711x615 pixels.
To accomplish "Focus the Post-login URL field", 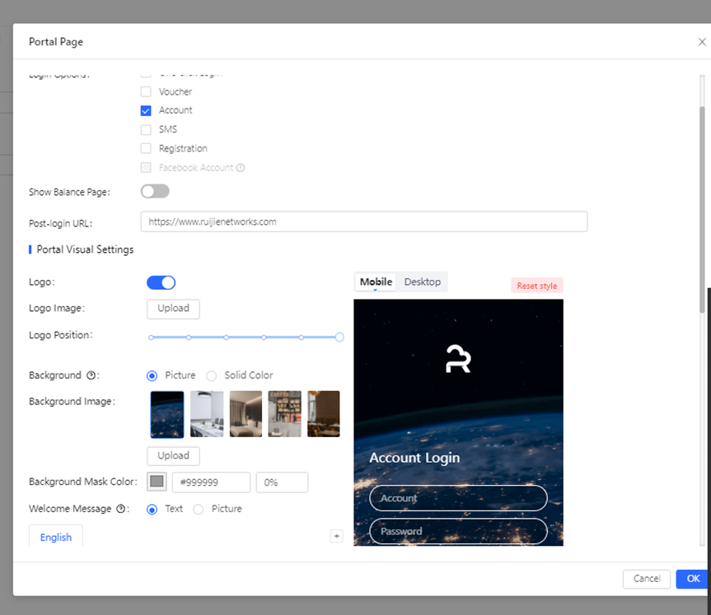I will click(364, 221).
